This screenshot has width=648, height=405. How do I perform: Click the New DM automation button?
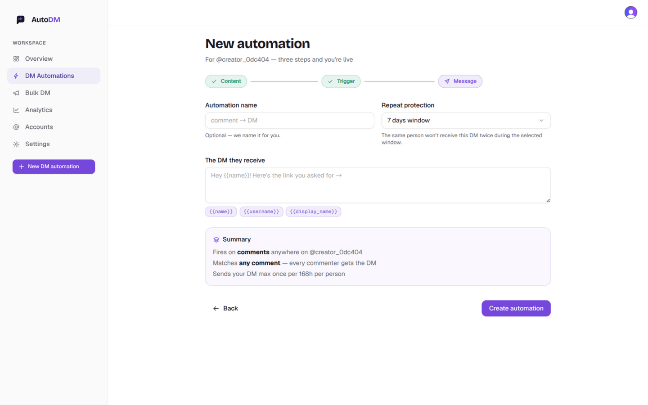(54, 166)
